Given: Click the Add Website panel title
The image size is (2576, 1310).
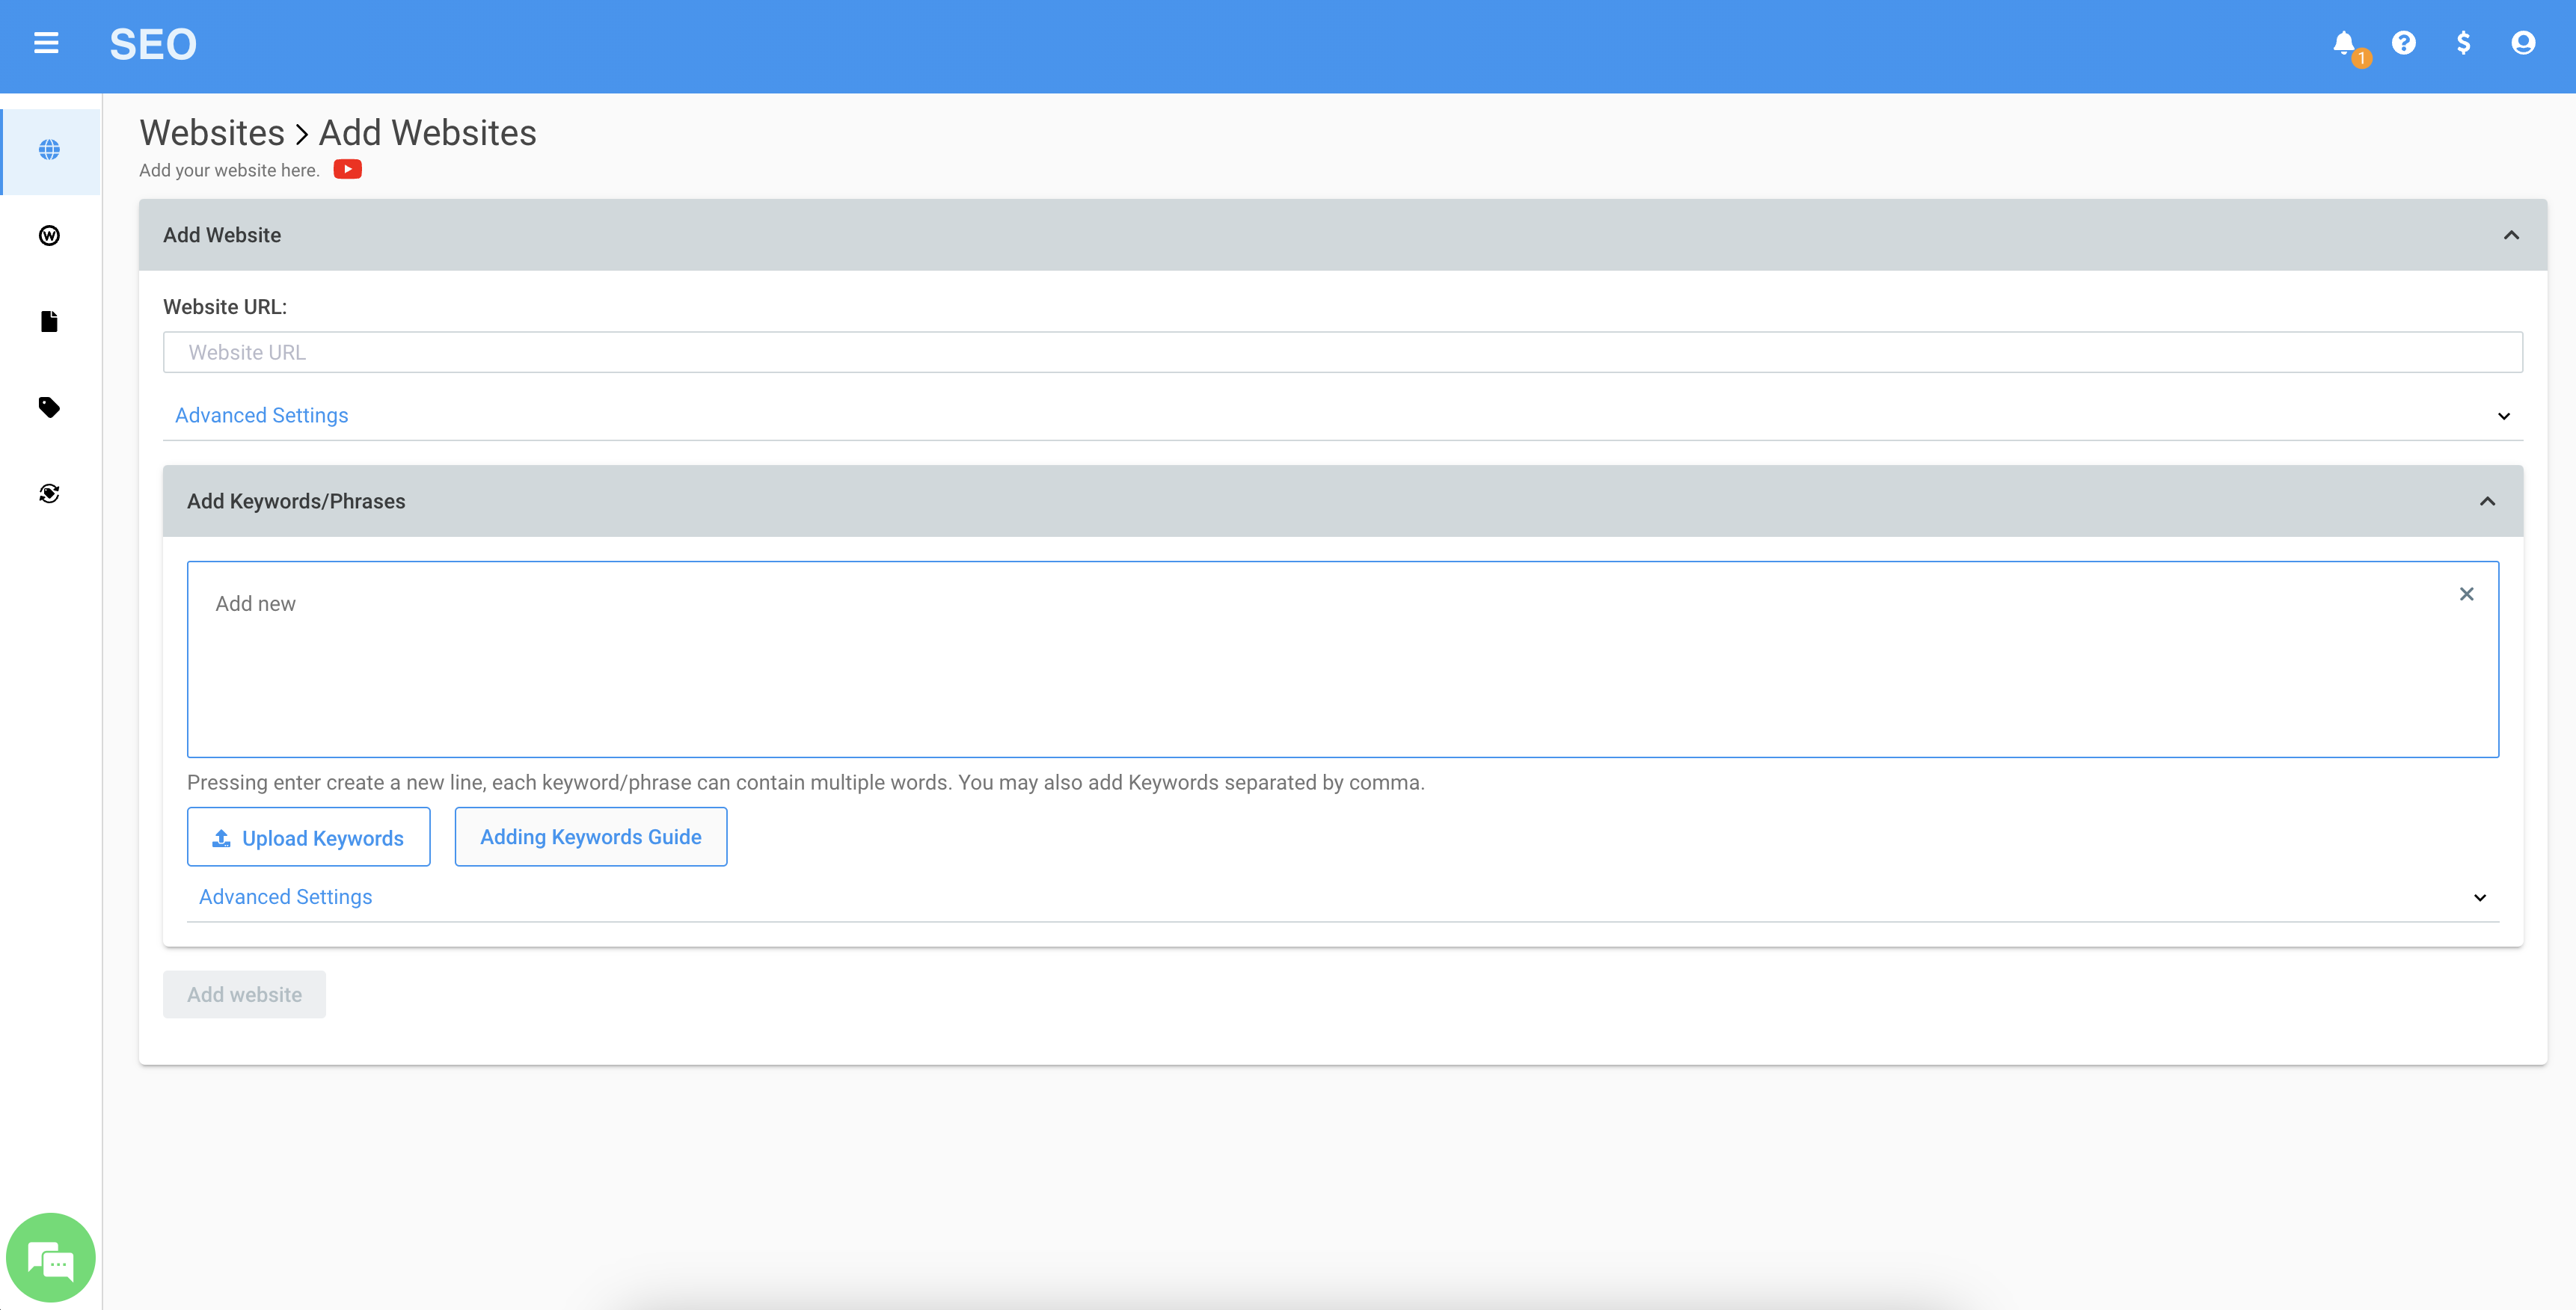Looking at the screenshot, I should 222,235.
